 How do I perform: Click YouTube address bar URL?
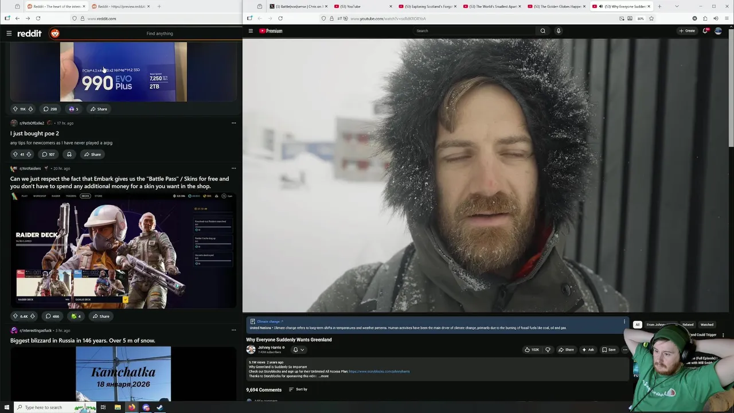pos(388,18)
